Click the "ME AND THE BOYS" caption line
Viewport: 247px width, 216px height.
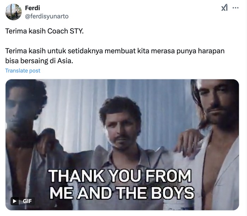tap(122, 193)
